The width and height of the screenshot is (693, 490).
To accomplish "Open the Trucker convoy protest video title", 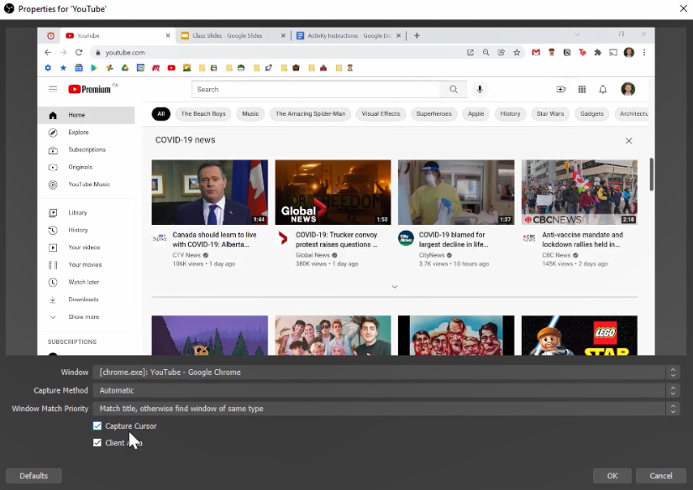I will tap(337, 240).
